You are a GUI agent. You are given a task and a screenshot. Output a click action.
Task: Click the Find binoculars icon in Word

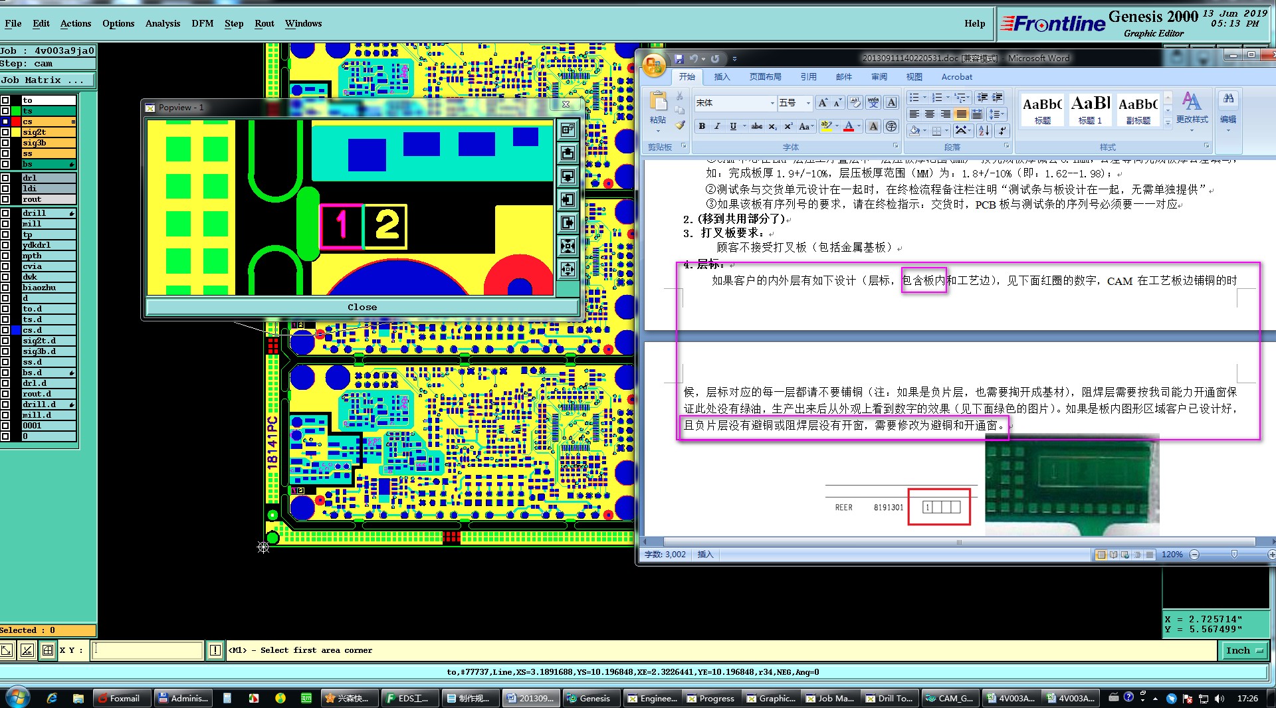click(1228, 99)
